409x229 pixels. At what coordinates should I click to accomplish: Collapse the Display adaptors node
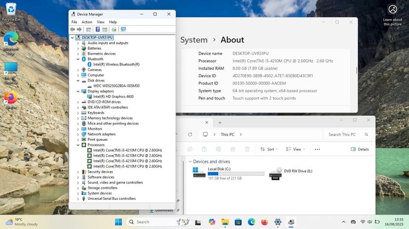coord(78,91)
